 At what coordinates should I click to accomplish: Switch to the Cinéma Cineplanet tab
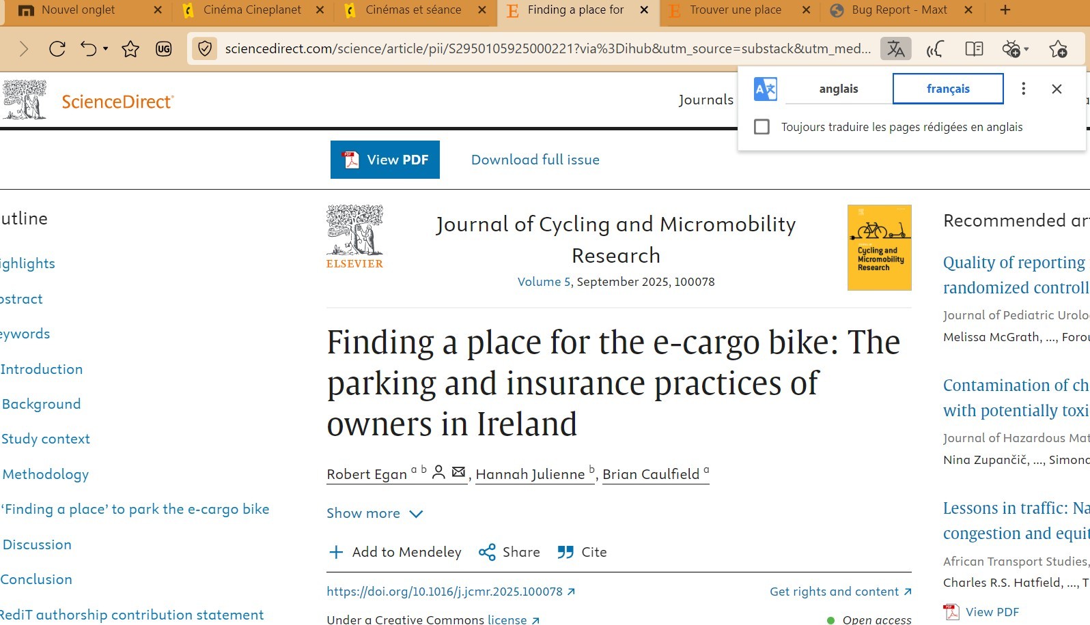click(252, 10)
